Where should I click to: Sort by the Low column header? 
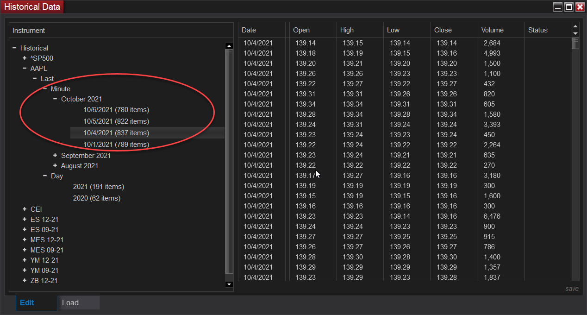coord(407,30)
